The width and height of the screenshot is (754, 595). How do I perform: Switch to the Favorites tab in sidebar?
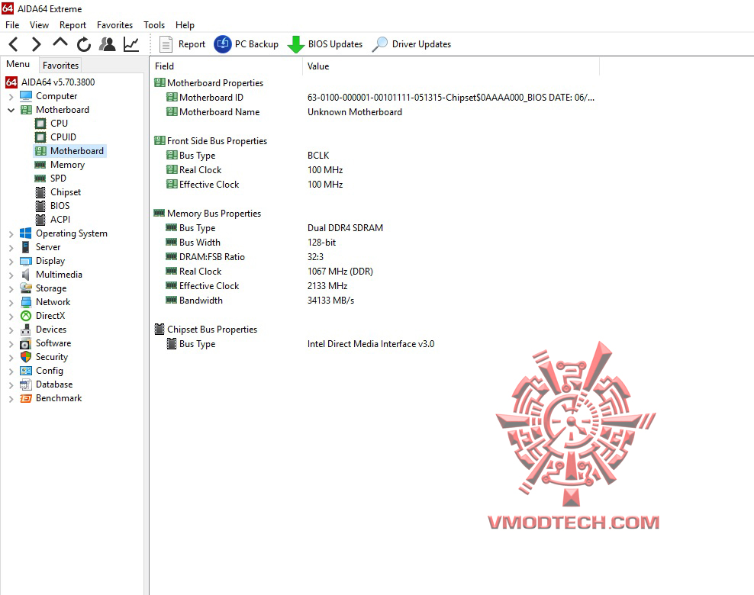click(60, 66)
